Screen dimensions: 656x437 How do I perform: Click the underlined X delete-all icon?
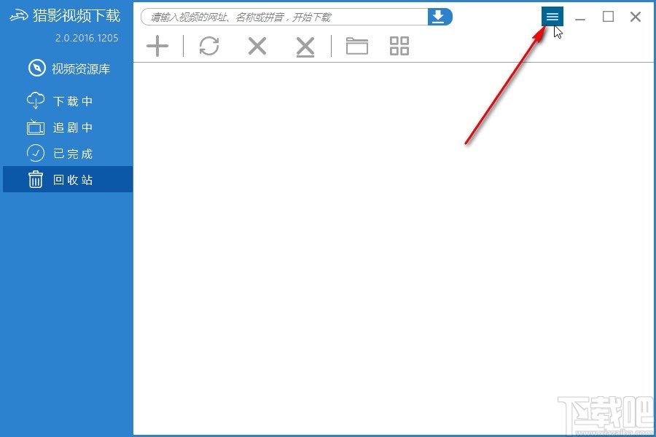click(x=305, y=47)
